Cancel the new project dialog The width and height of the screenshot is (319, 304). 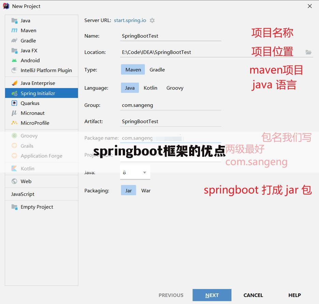click(253, 295)
